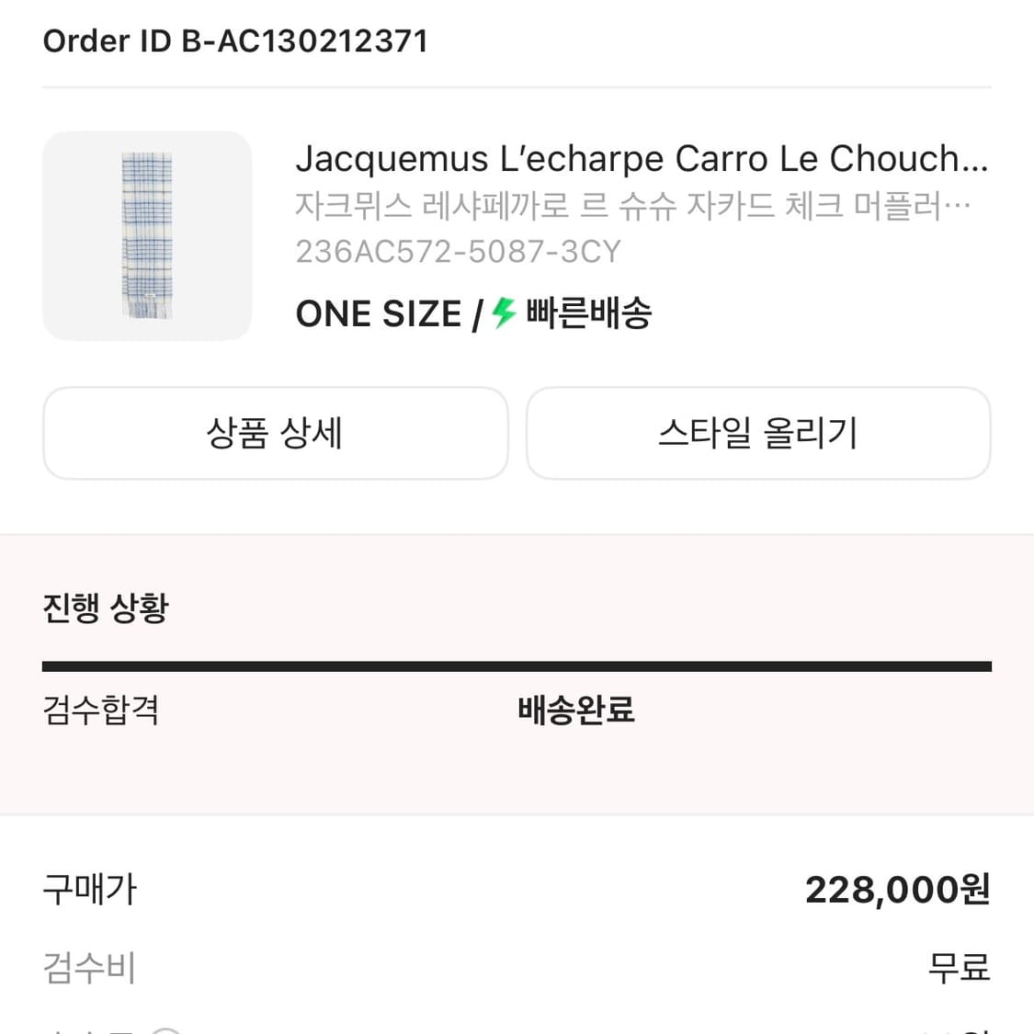Click the partially visible row below 검수비

517,1028
